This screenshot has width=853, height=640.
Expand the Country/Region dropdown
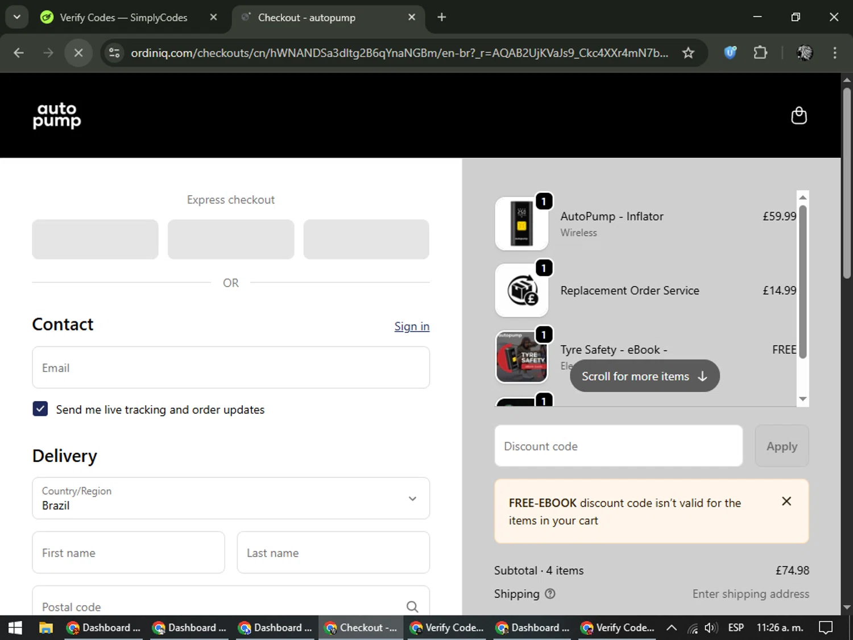pos(231,498)
